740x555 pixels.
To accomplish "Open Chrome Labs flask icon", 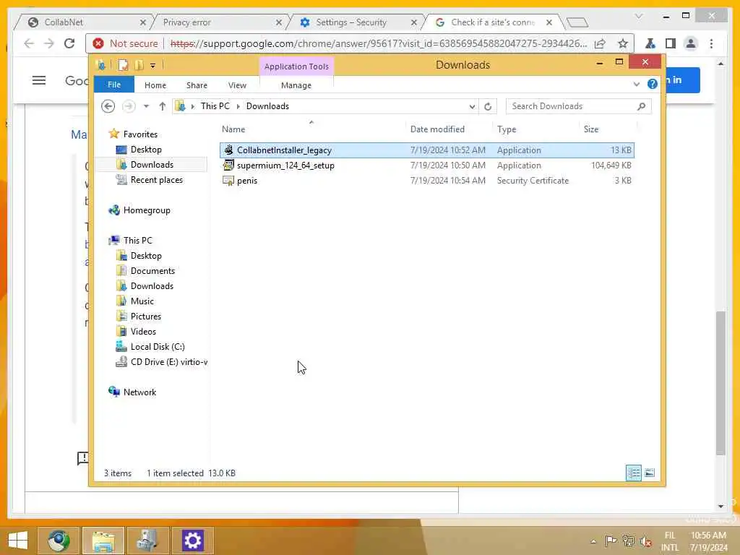I will coord(650,43).
